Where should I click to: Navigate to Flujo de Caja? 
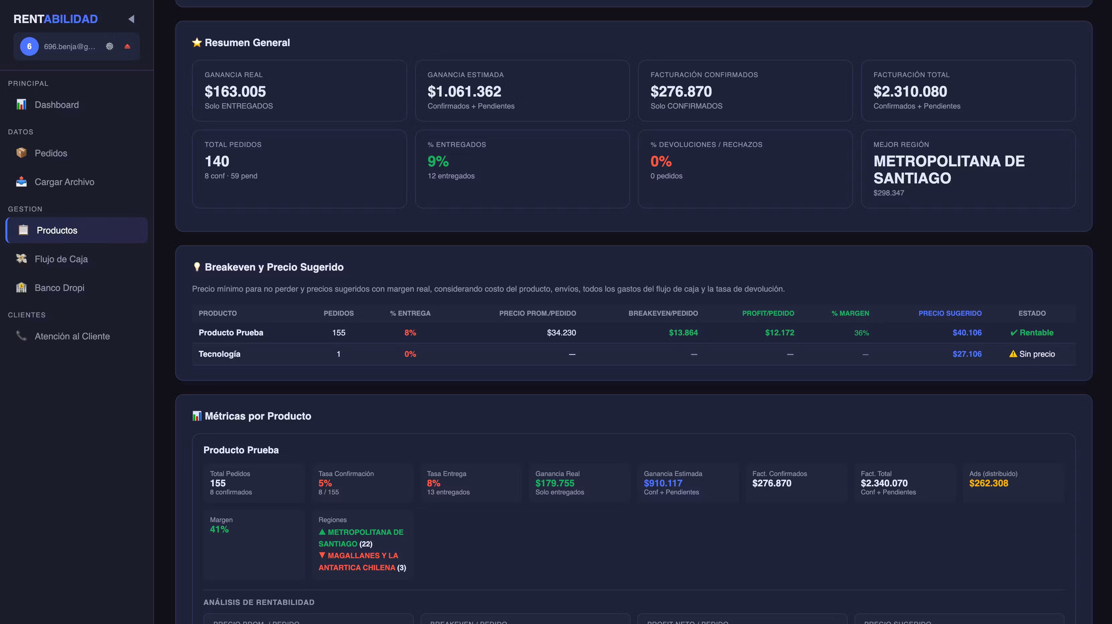[77, 259]
